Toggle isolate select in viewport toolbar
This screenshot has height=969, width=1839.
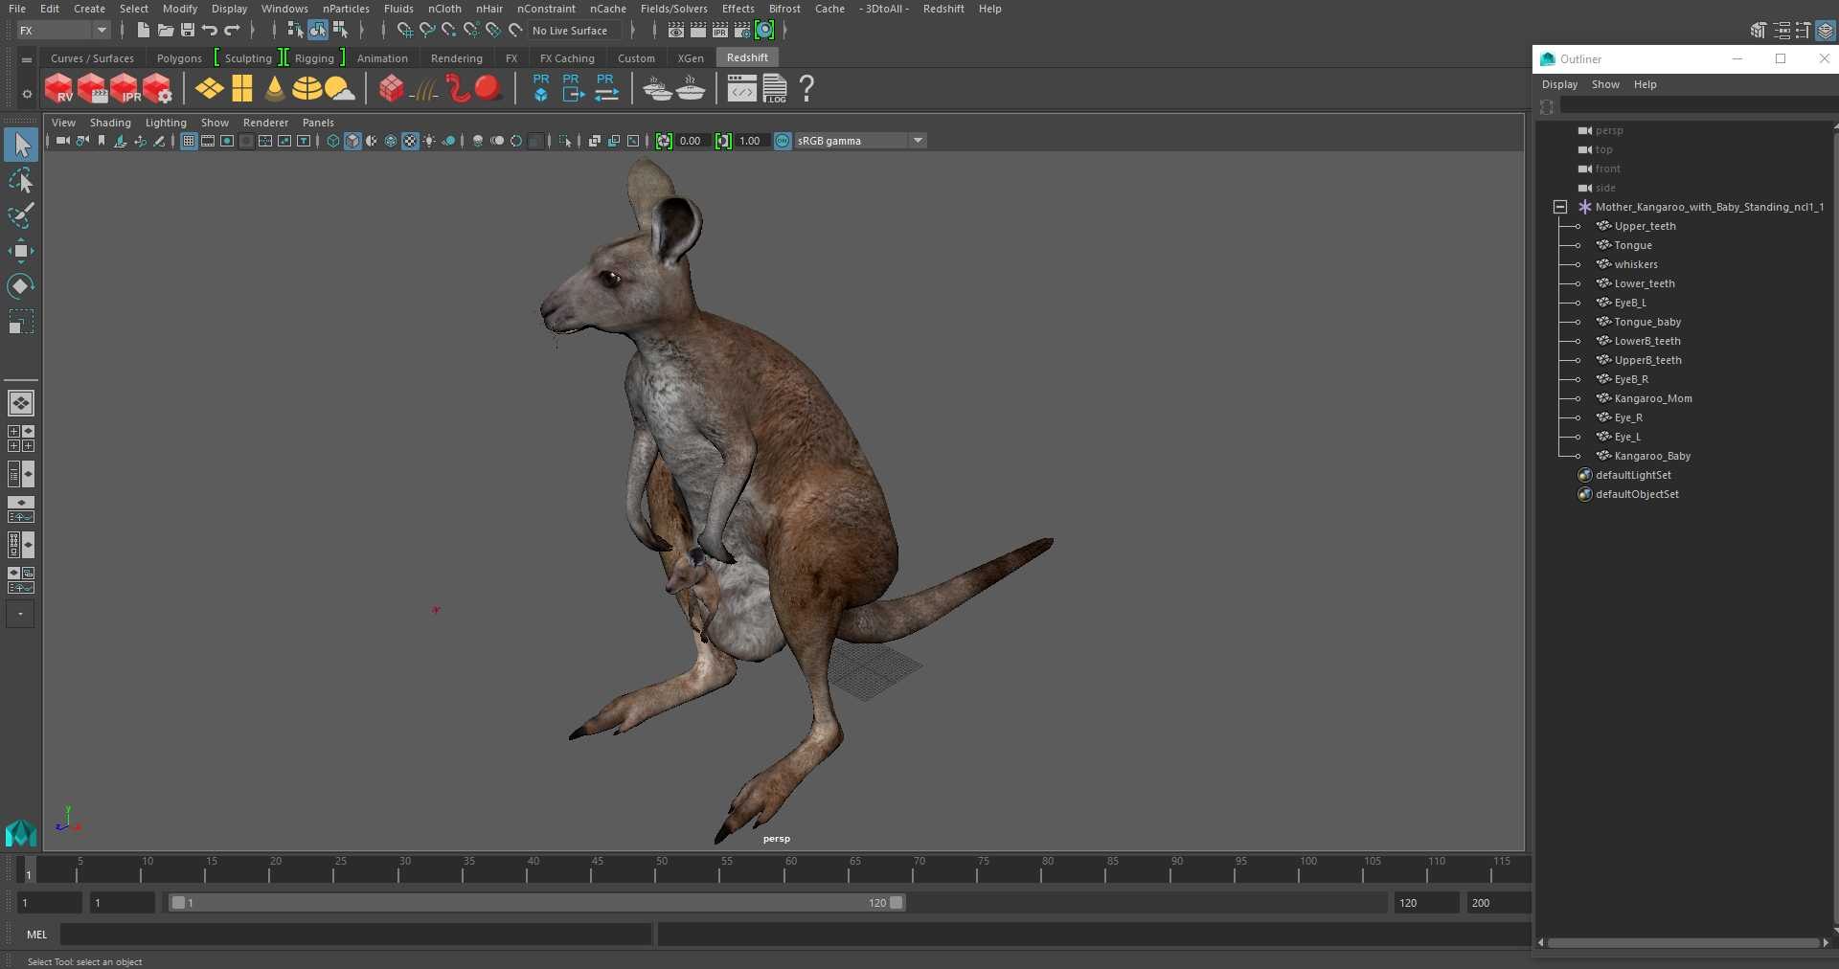[565, 141]
